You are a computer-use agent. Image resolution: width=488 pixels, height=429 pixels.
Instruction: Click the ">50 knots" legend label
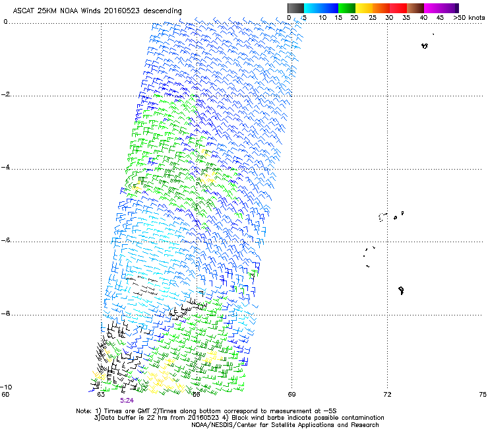[469, 18]
